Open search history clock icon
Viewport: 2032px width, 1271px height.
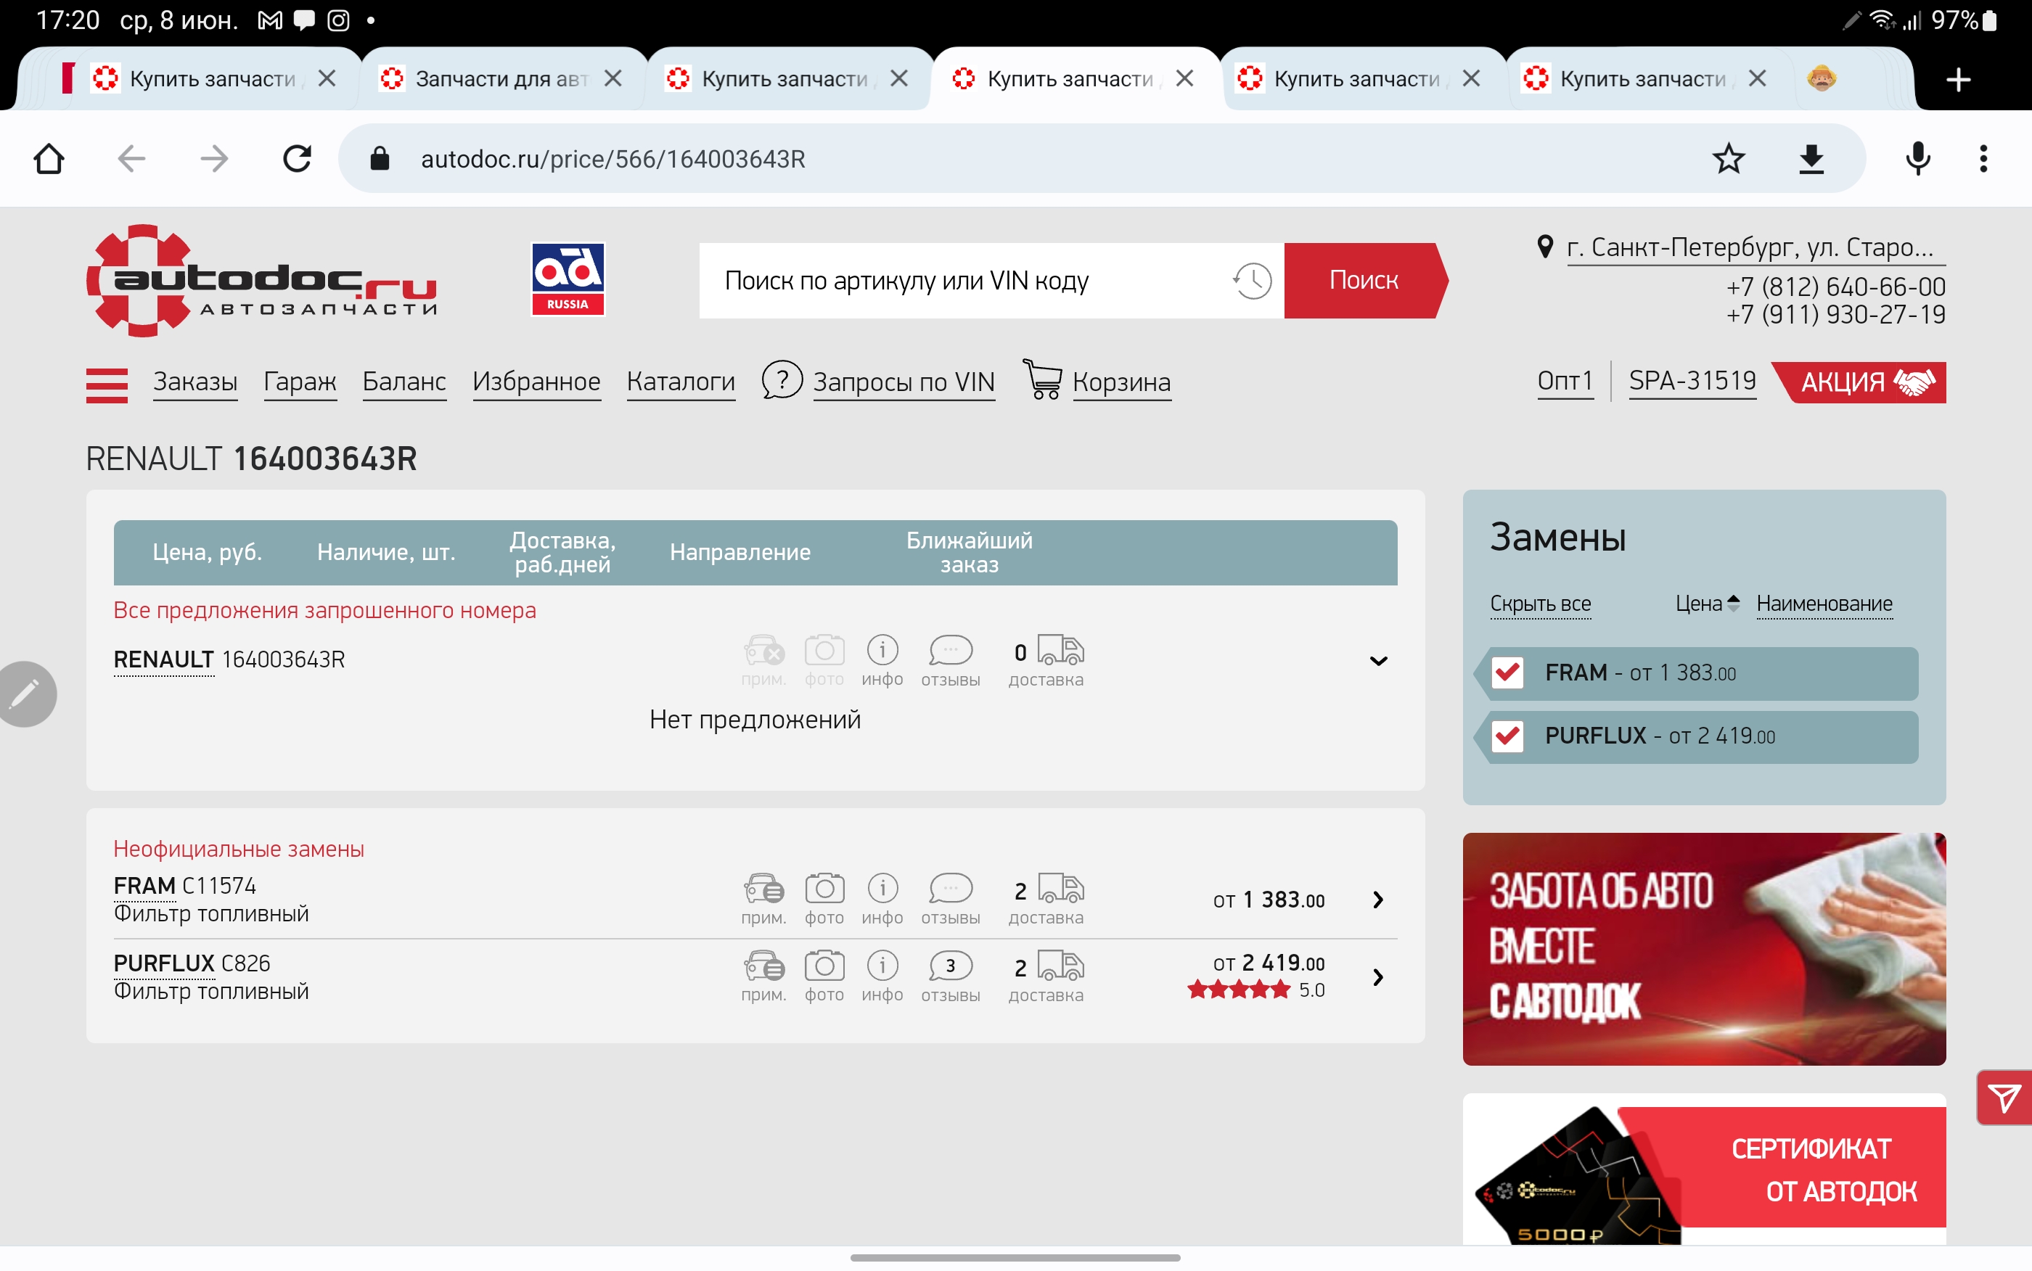1252,280
